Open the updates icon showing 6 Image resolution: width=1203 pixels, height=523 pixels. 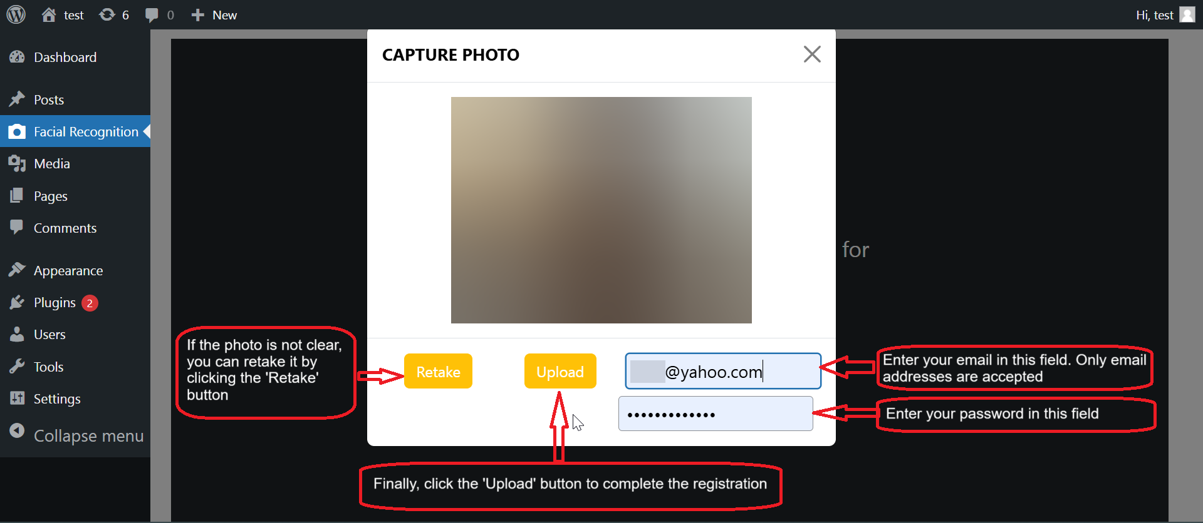(x=107, y=14)
